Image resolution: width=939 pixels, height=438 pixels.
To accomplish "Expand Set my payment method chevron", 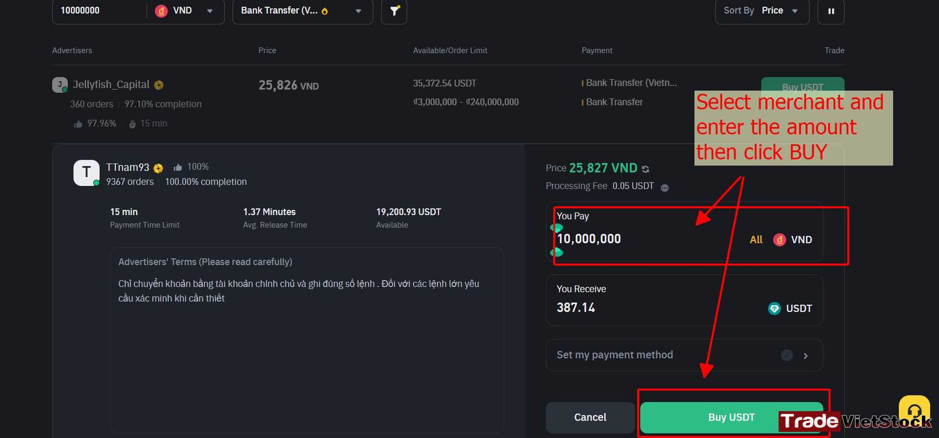I will click(x=805, y=356).
